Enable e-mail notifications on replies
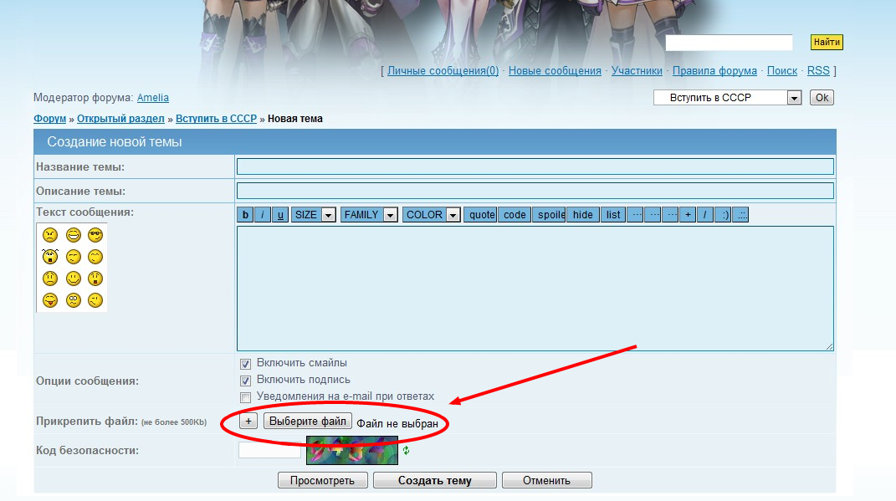The width and height of the screenshot is (896, 501). pos(246,396)
